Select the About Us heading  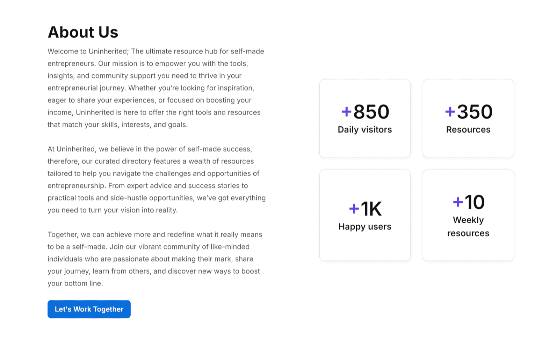click(x=83, y=32)
